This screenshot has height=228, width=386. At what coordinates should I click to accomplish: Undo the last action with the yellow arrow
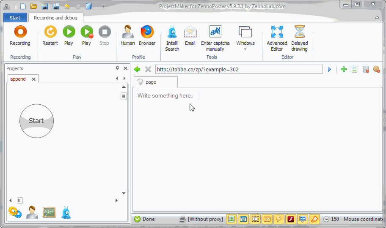(x=67, y=6)
